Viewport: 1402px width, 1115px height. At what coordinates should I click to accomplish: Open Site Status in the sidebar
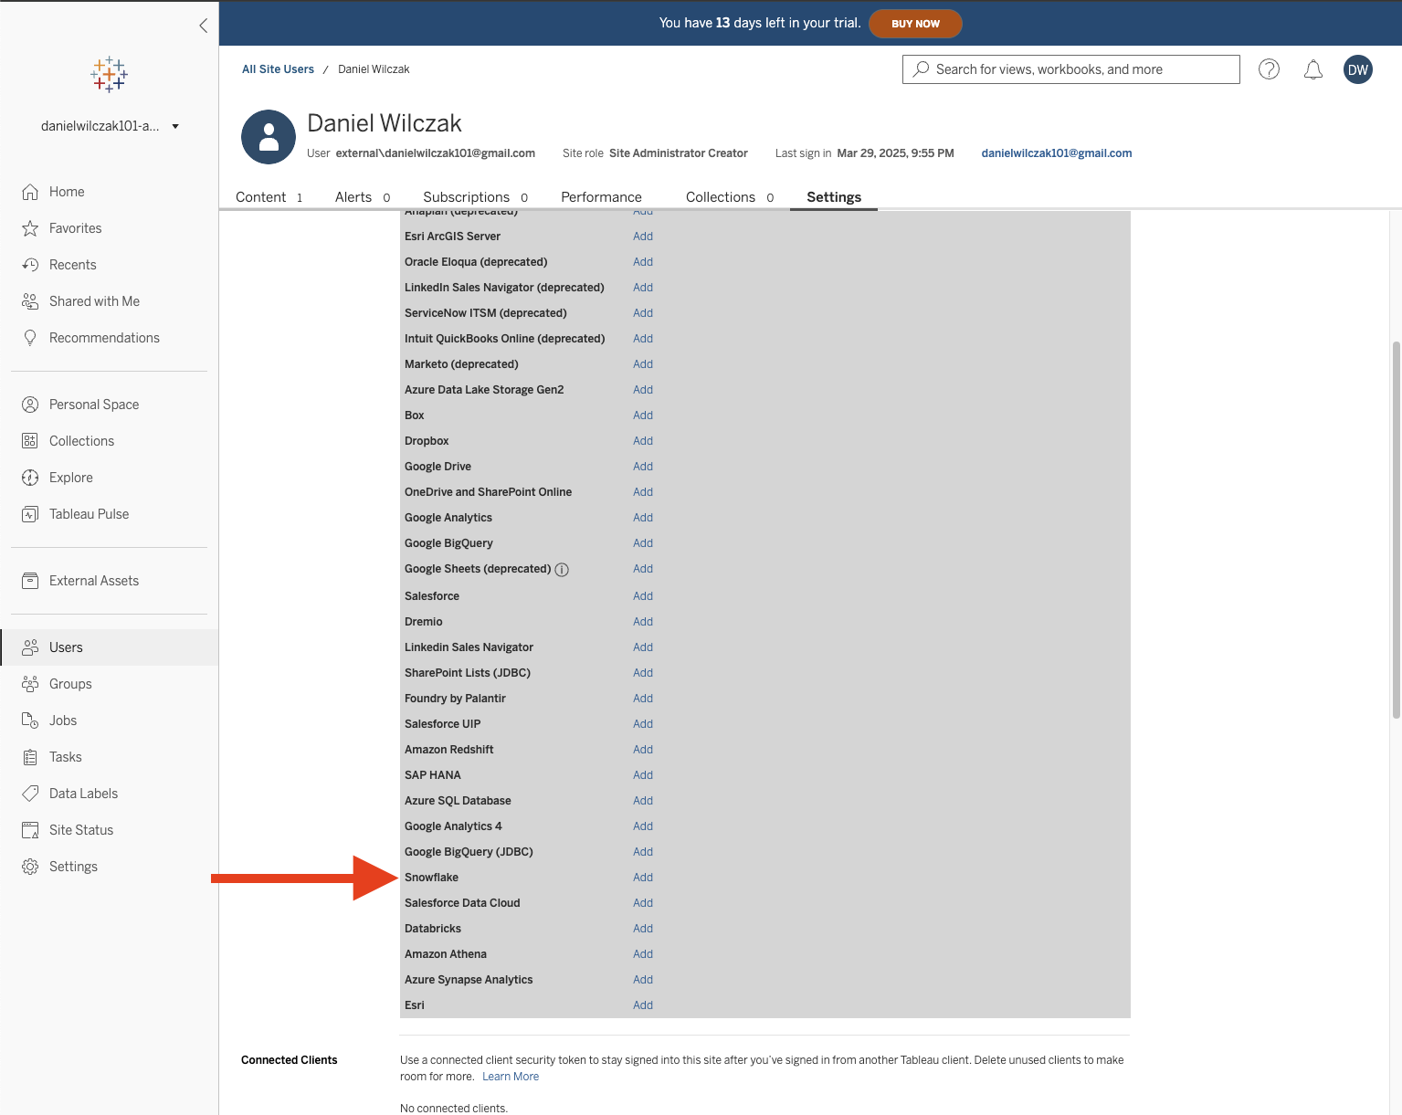[x=81, y=830]
